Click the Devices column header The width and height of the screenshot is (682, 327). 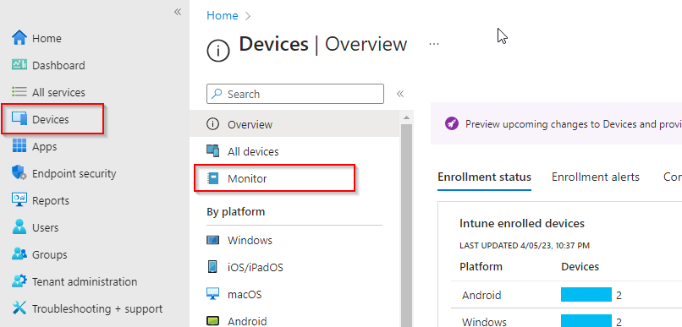click(x=580, y=266)
